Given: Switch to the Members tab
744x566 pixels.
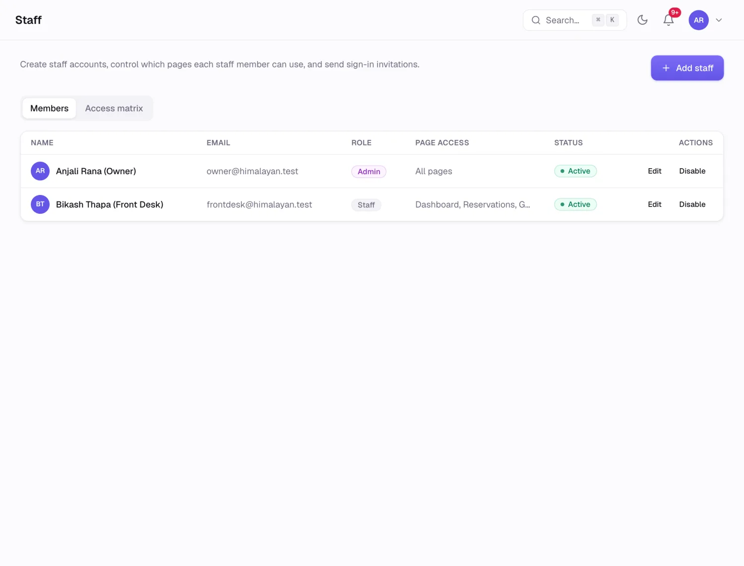Looking at the screenshot, I should 49,108.
